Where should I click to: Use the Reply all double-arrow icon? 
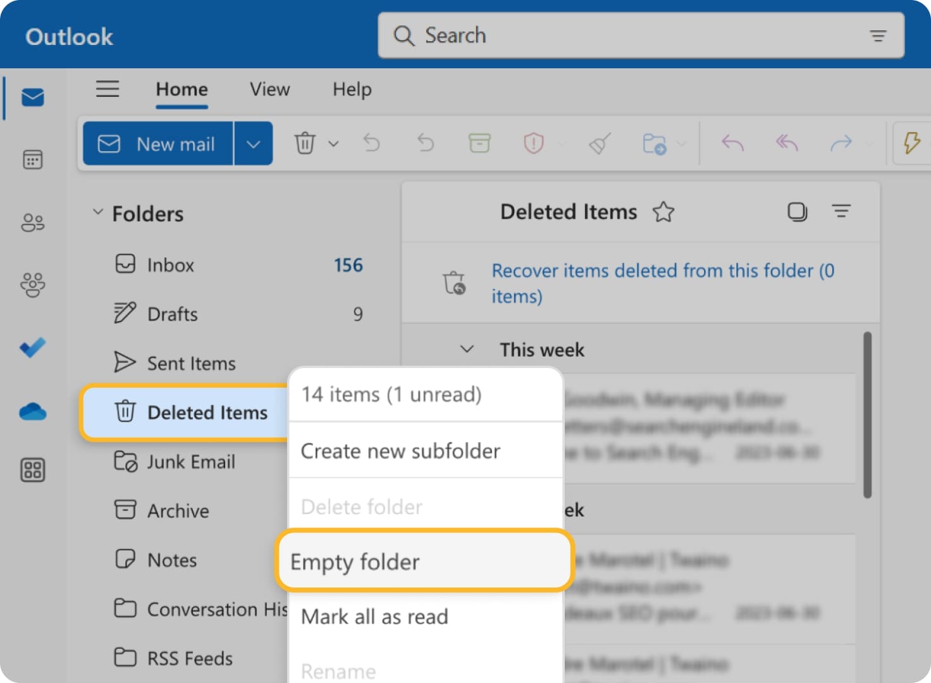[x=786, y=143]
